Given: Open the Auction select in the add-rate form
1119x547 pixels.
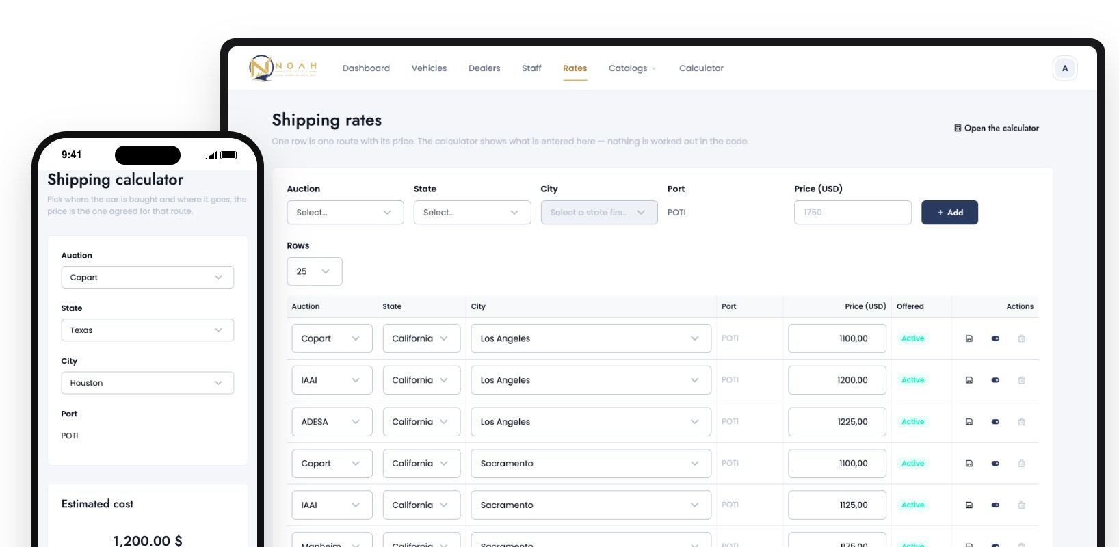Looking at the screenshot, I should click(x=345, y=213).
